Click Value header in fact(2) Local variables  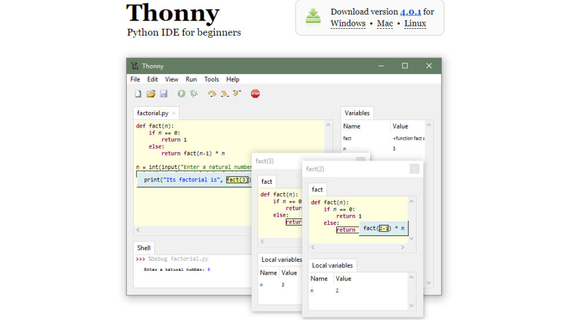coord(370,278)
